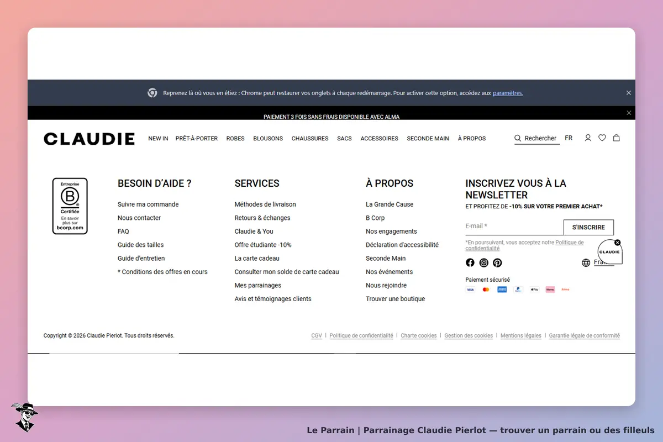Open Claudie & You link

pos(254,231)
